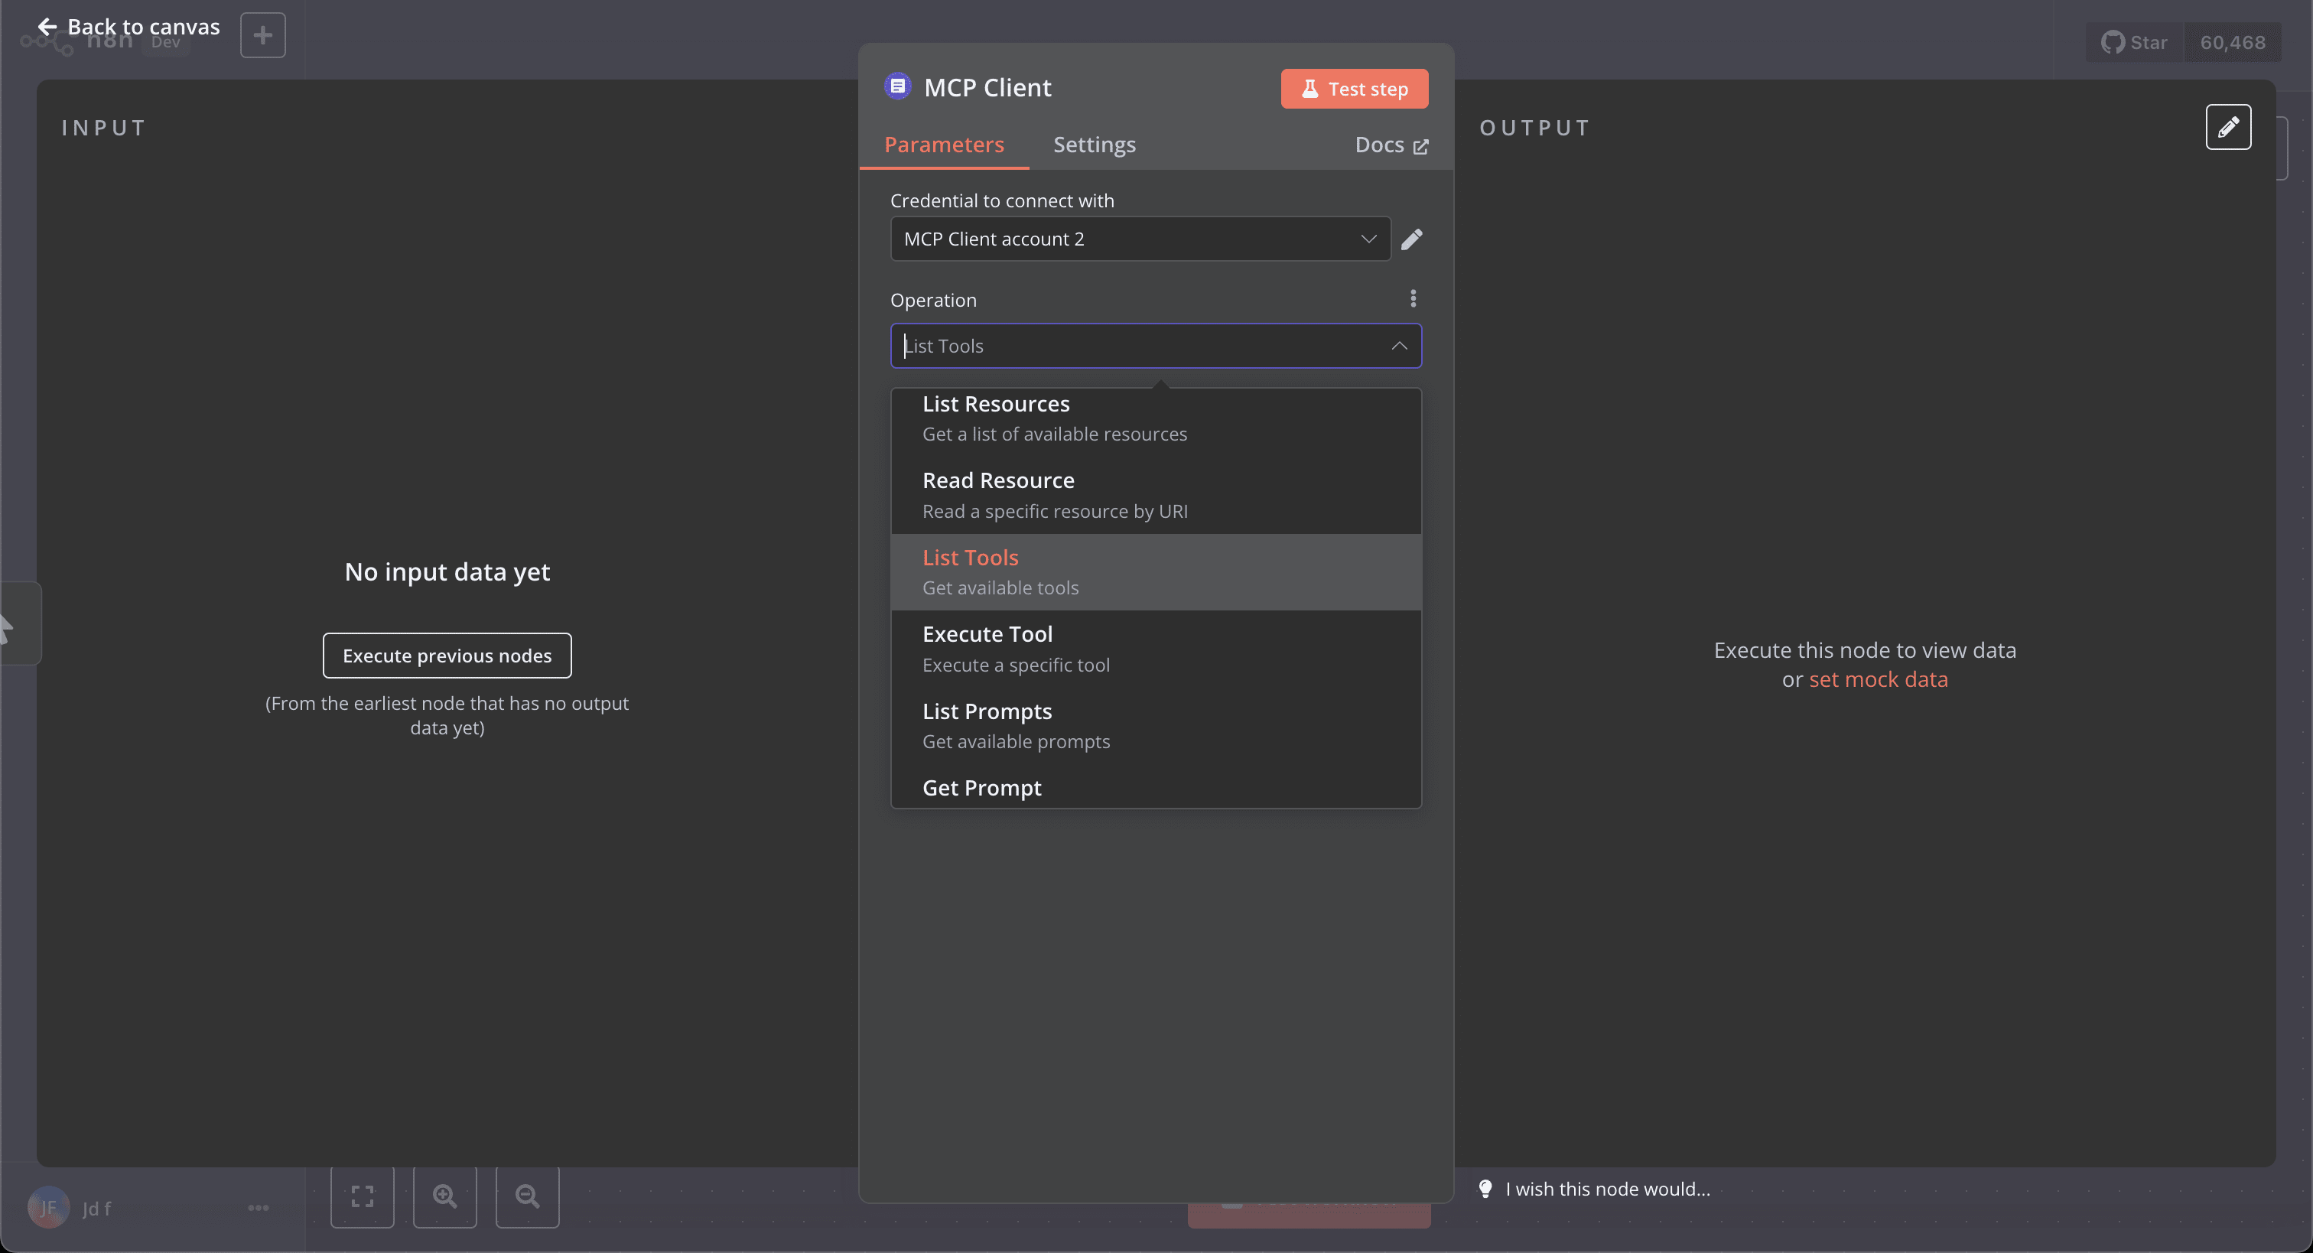
Task: Switch to the Parameters tab
Action: [944, 145]
